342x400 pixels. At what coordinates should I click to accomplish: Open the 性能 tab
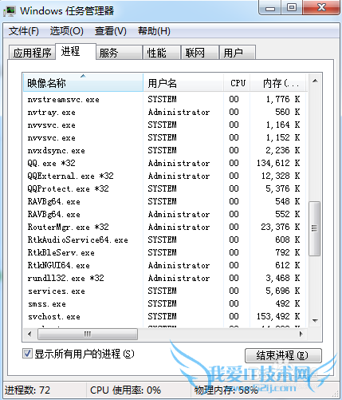tap(161, 53)
